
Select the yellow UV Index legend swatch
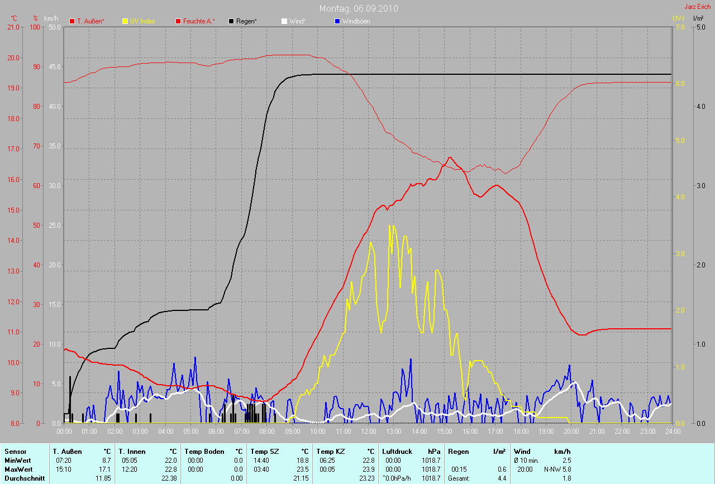(125, 21)
